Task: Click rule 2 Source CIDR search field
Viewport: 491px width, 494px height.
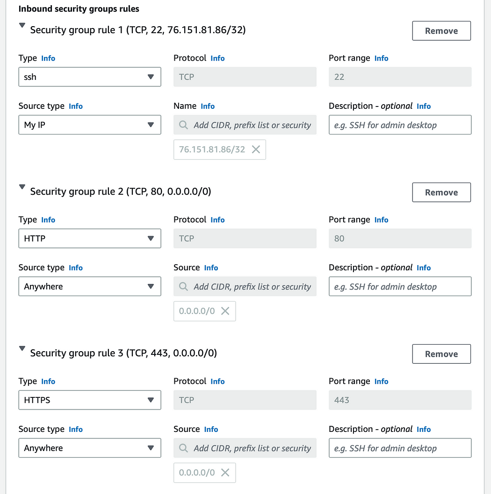Action: (x=245, y=286)
